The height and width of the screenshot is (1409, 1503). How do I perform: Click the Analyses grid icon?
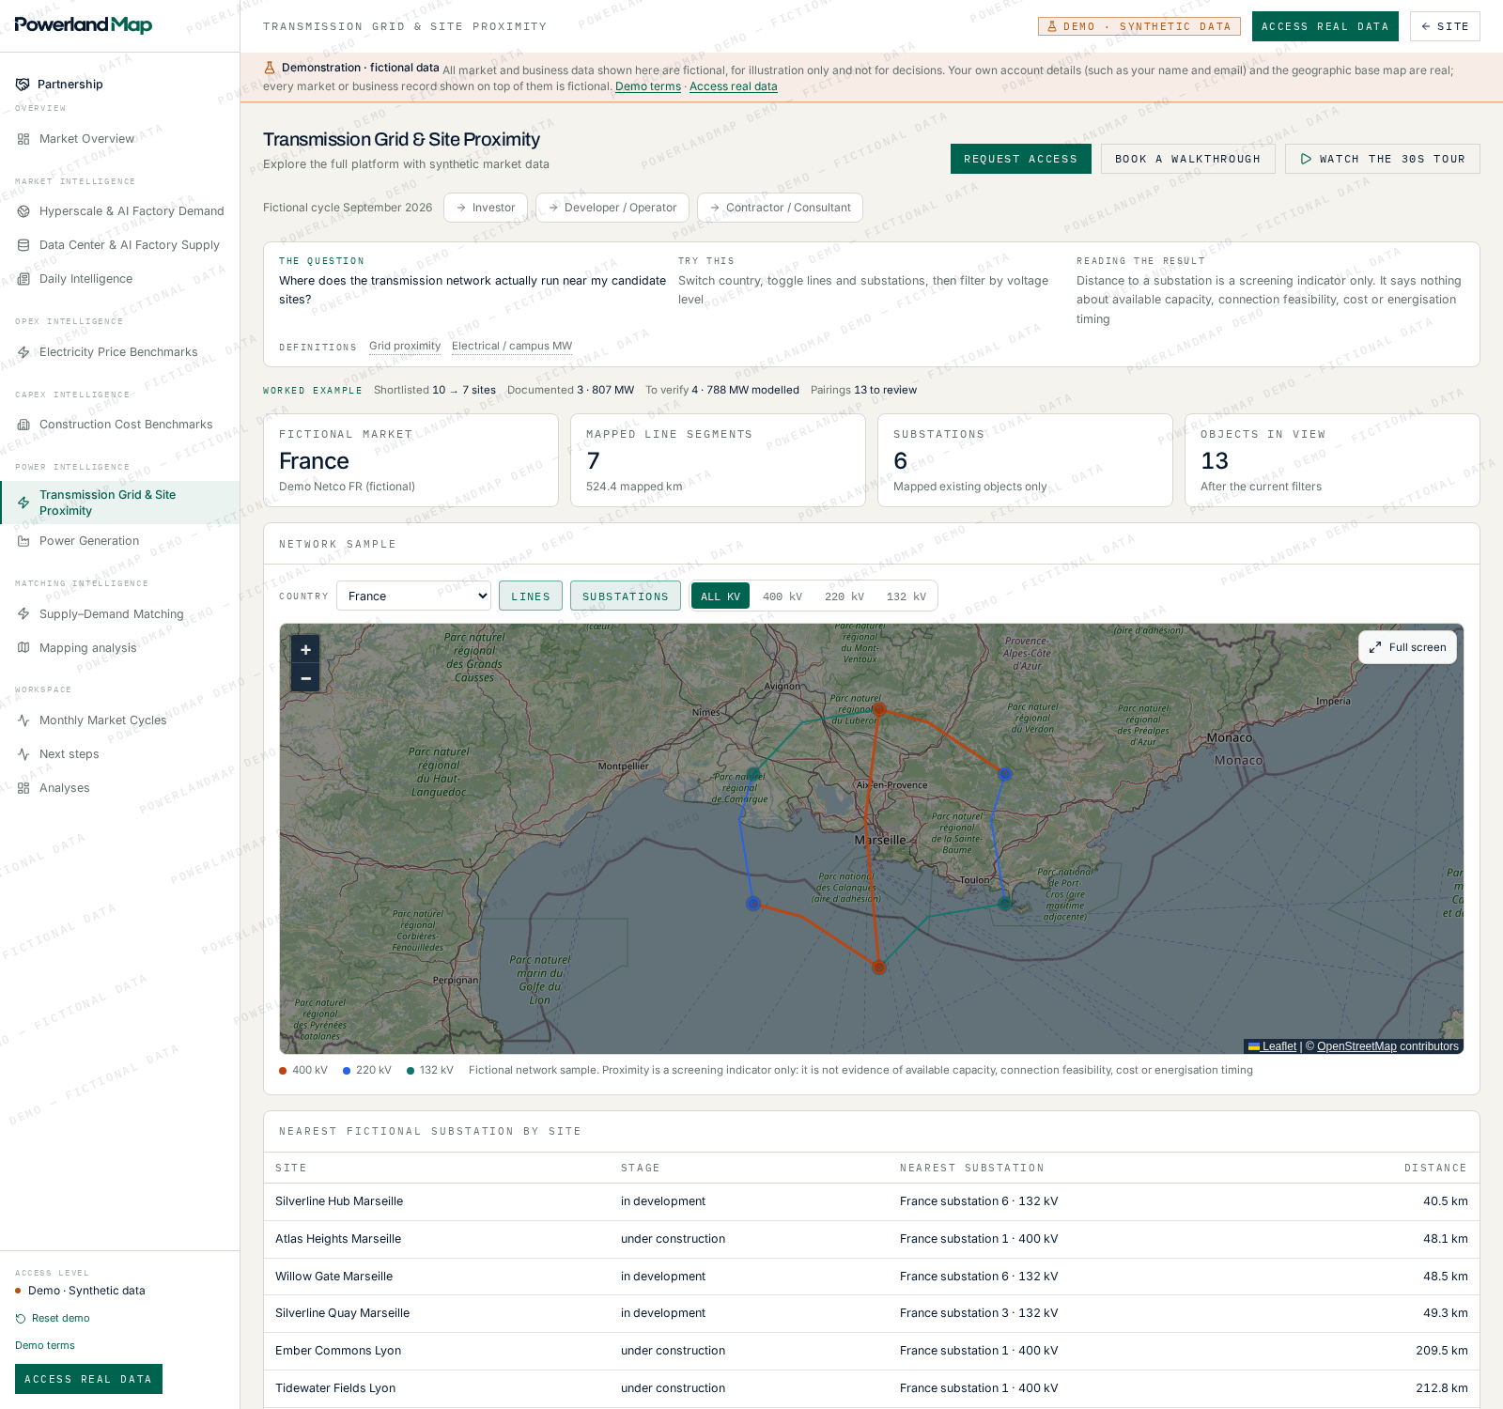23,788
